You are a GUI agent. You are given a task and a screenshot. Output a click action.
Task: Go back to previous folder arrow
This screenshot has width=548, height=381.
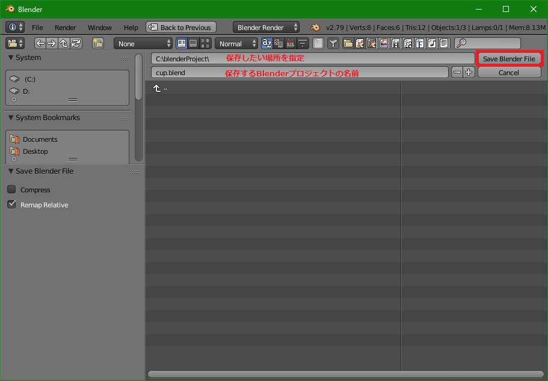pyautogui.click(x=40, y=44)
